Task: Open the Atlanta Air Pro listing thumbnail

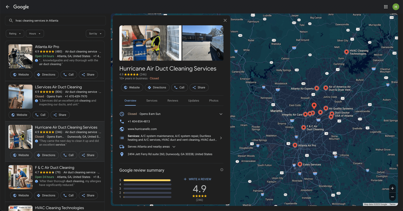Action: click(x=20, y=56)
